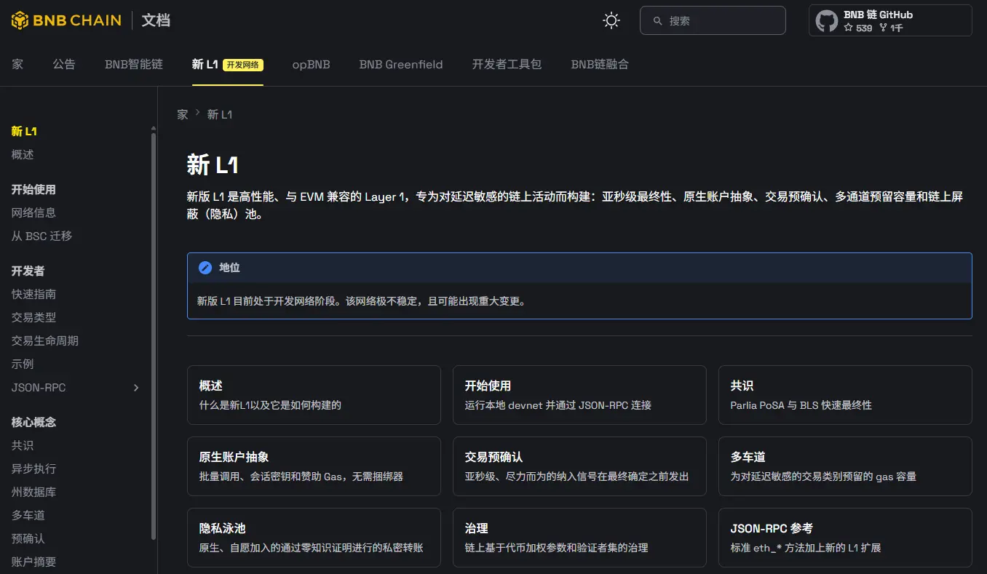987x574 pixels.
Task: Open 交易生命周期 sidebar link
Action: tap(45, 340)
